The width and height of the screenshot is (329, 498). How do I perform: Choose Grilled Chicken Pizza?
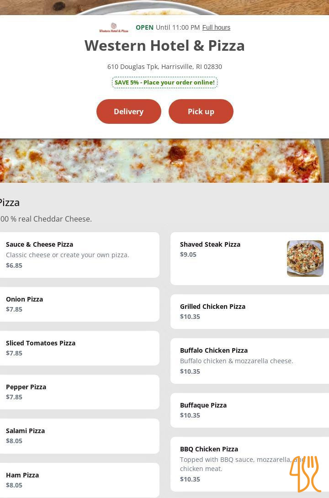coord(249,312)
